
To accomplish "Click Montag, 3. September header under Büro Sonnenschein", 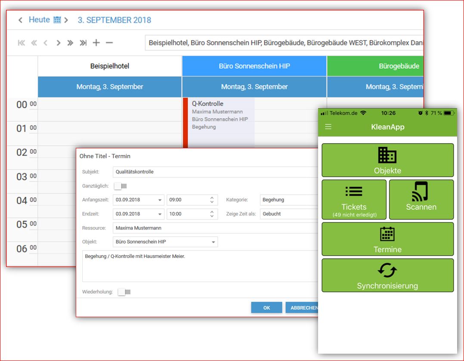I will [x=254, y=87].
